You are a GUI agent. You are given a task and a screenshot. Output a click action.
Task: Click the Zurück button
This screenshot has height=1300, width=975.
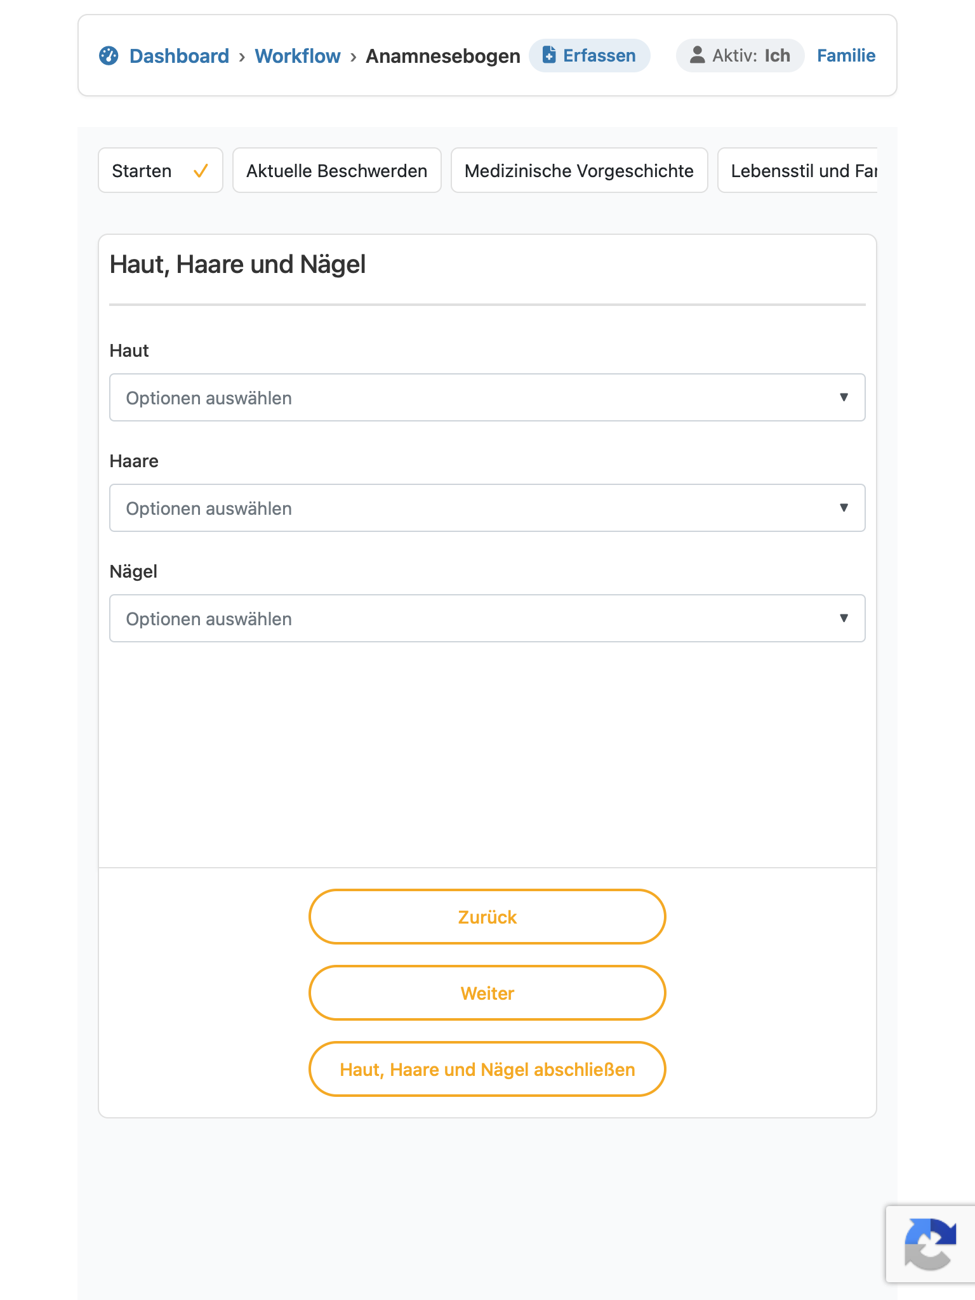click(x=487, y=917)
